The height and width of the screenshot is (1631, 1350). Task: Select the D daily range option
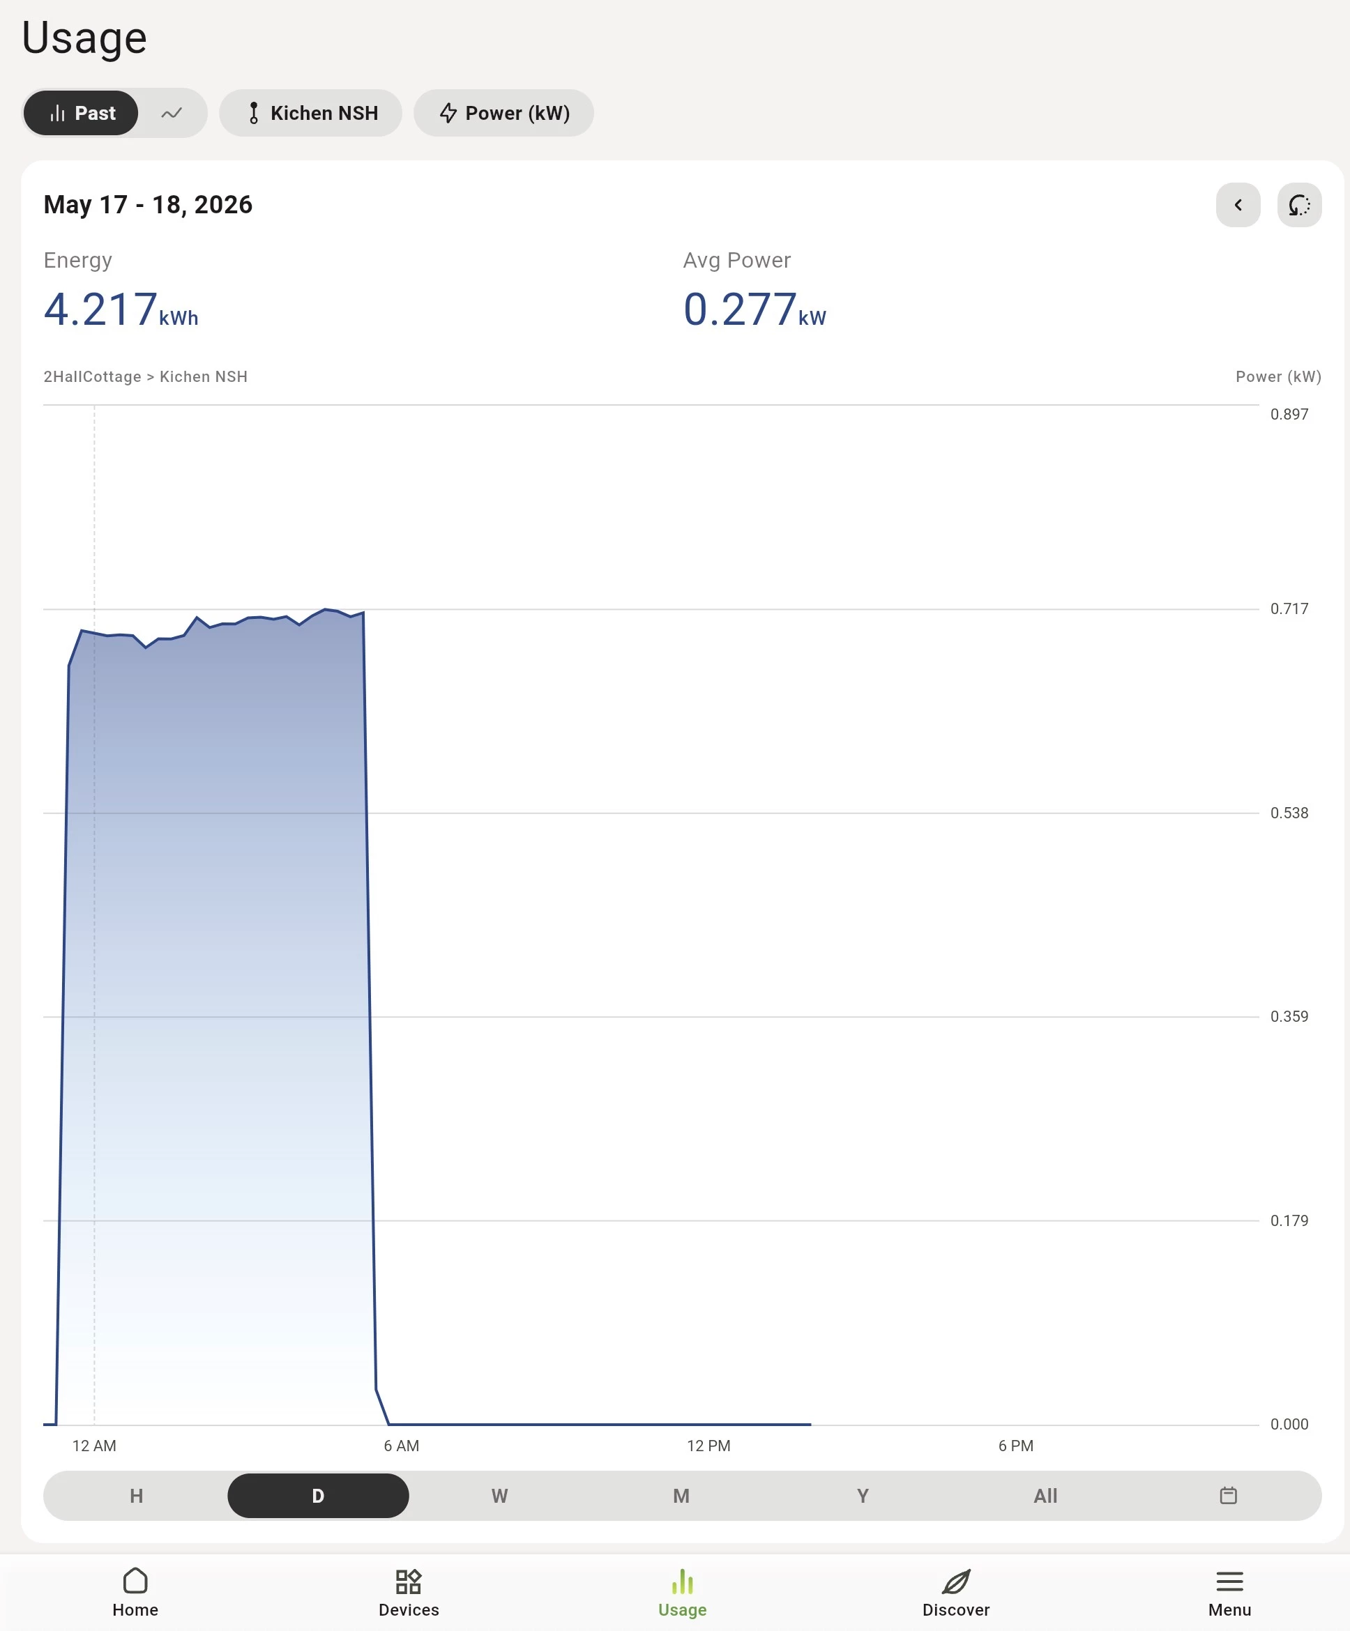click(x=318, y=1495)
